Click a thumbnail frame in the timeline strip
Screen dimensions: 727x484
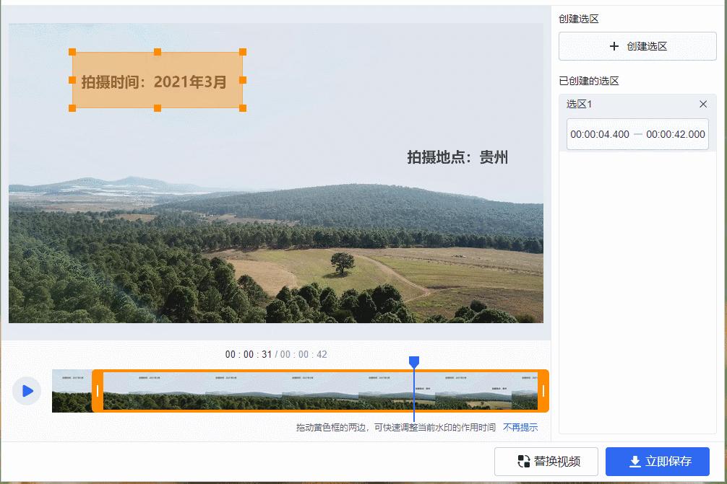click(x=217, y=391)
